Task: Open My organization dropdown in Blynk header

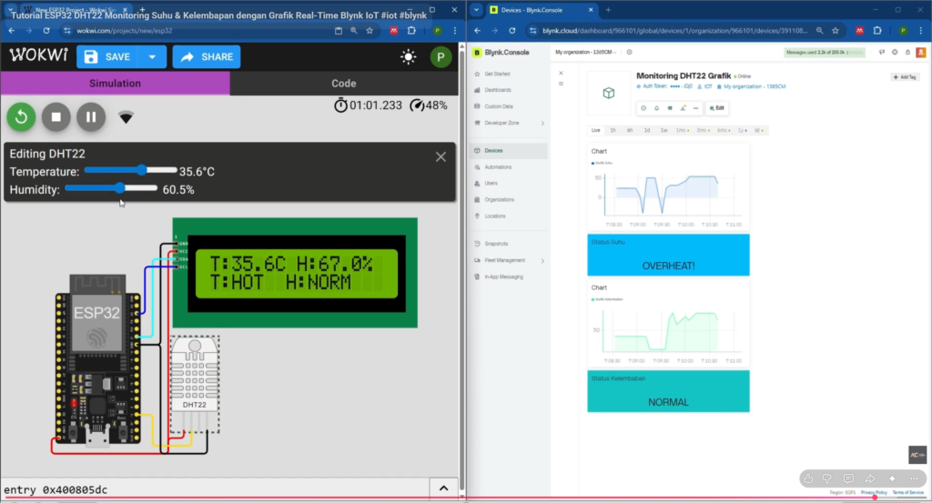Action: click(x=585, y=52)
